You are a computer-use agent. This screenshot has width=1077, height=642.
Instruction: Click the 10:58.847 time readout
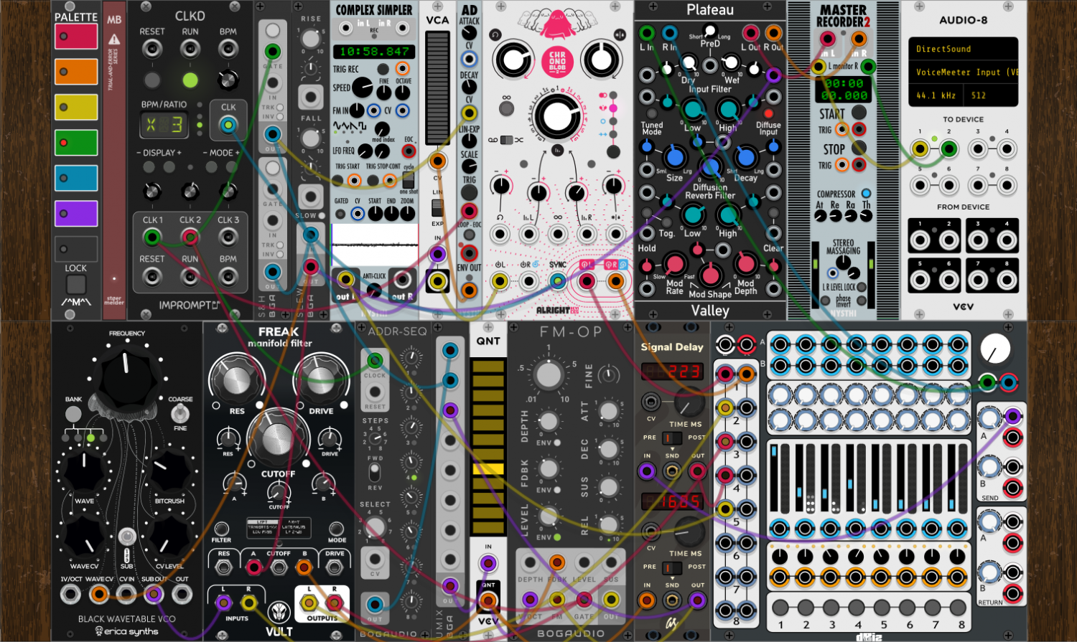pyautogui.click(x=373, y=52)
